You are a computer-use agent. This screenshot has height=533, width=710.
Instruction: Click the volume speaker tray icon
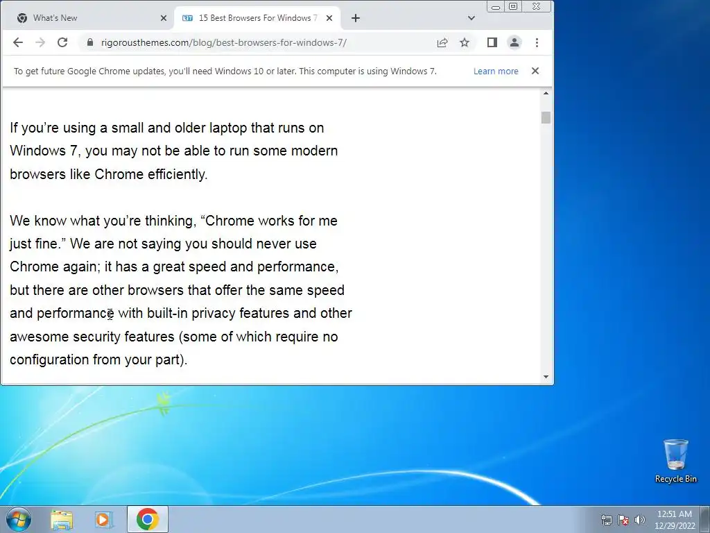[640, 520]
